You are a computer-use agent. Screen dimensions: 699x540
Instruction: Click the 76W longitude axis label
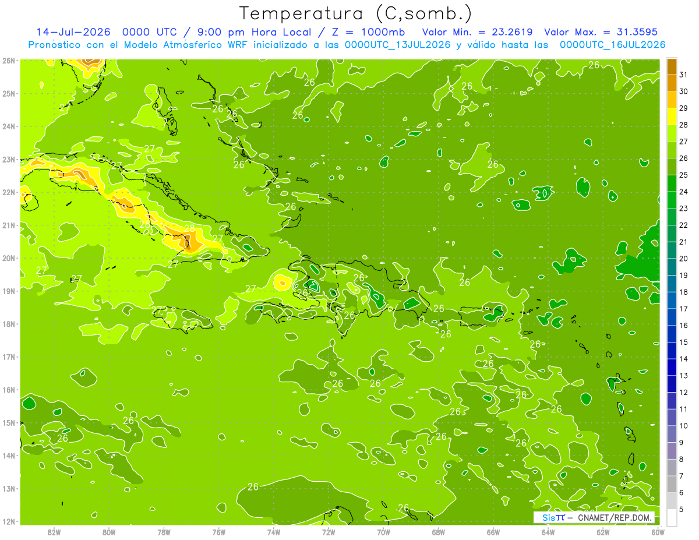pyautogui.click(x=219, y=532)
